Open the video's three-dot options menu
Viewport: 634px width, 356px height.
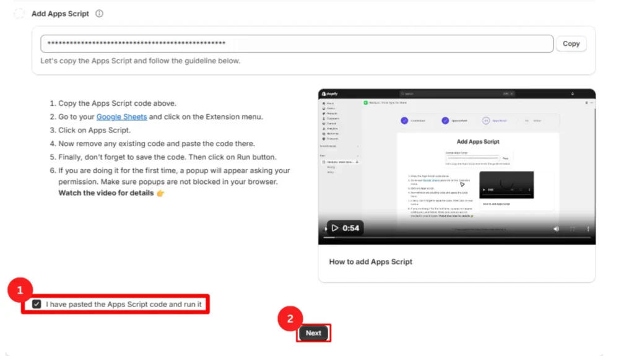tap(588, 228)
